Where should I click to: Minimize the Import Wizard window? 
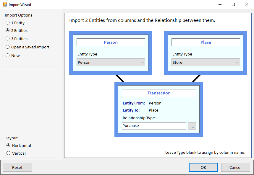(220, 4)
